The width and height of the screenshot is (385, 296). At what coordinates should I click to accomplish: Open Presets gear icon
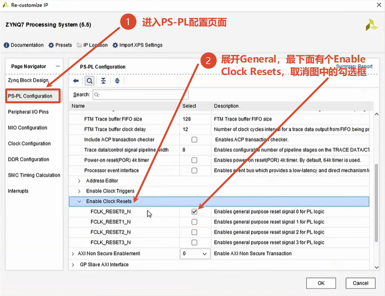click(51, 45)
